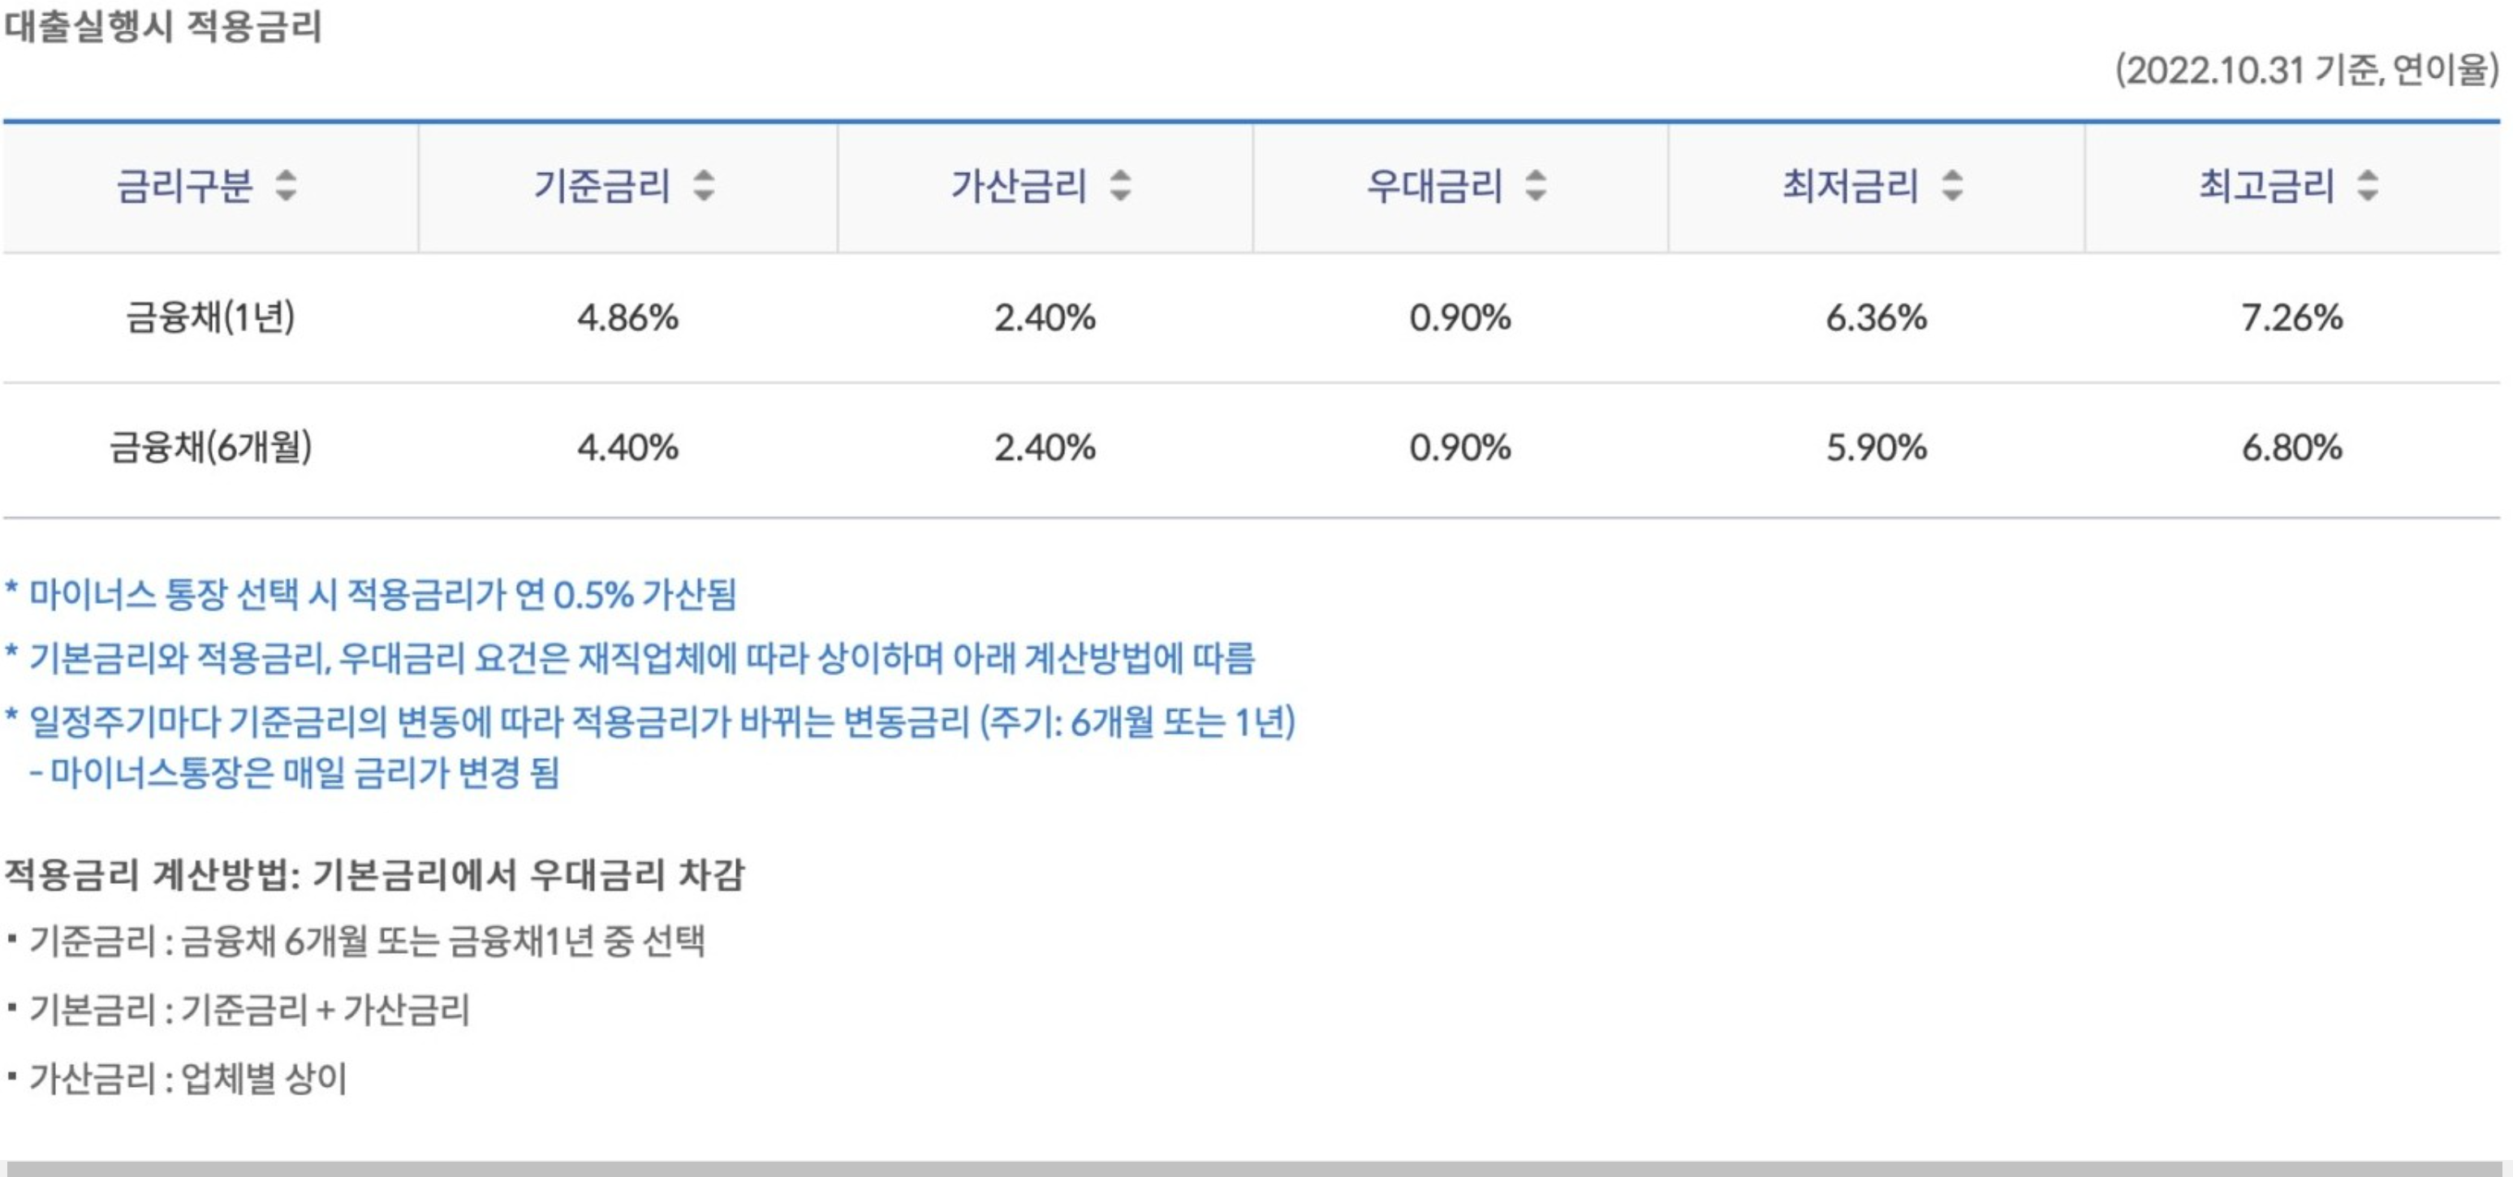
Task: Select the 기준금리 column header text
Action: (602, 185)
